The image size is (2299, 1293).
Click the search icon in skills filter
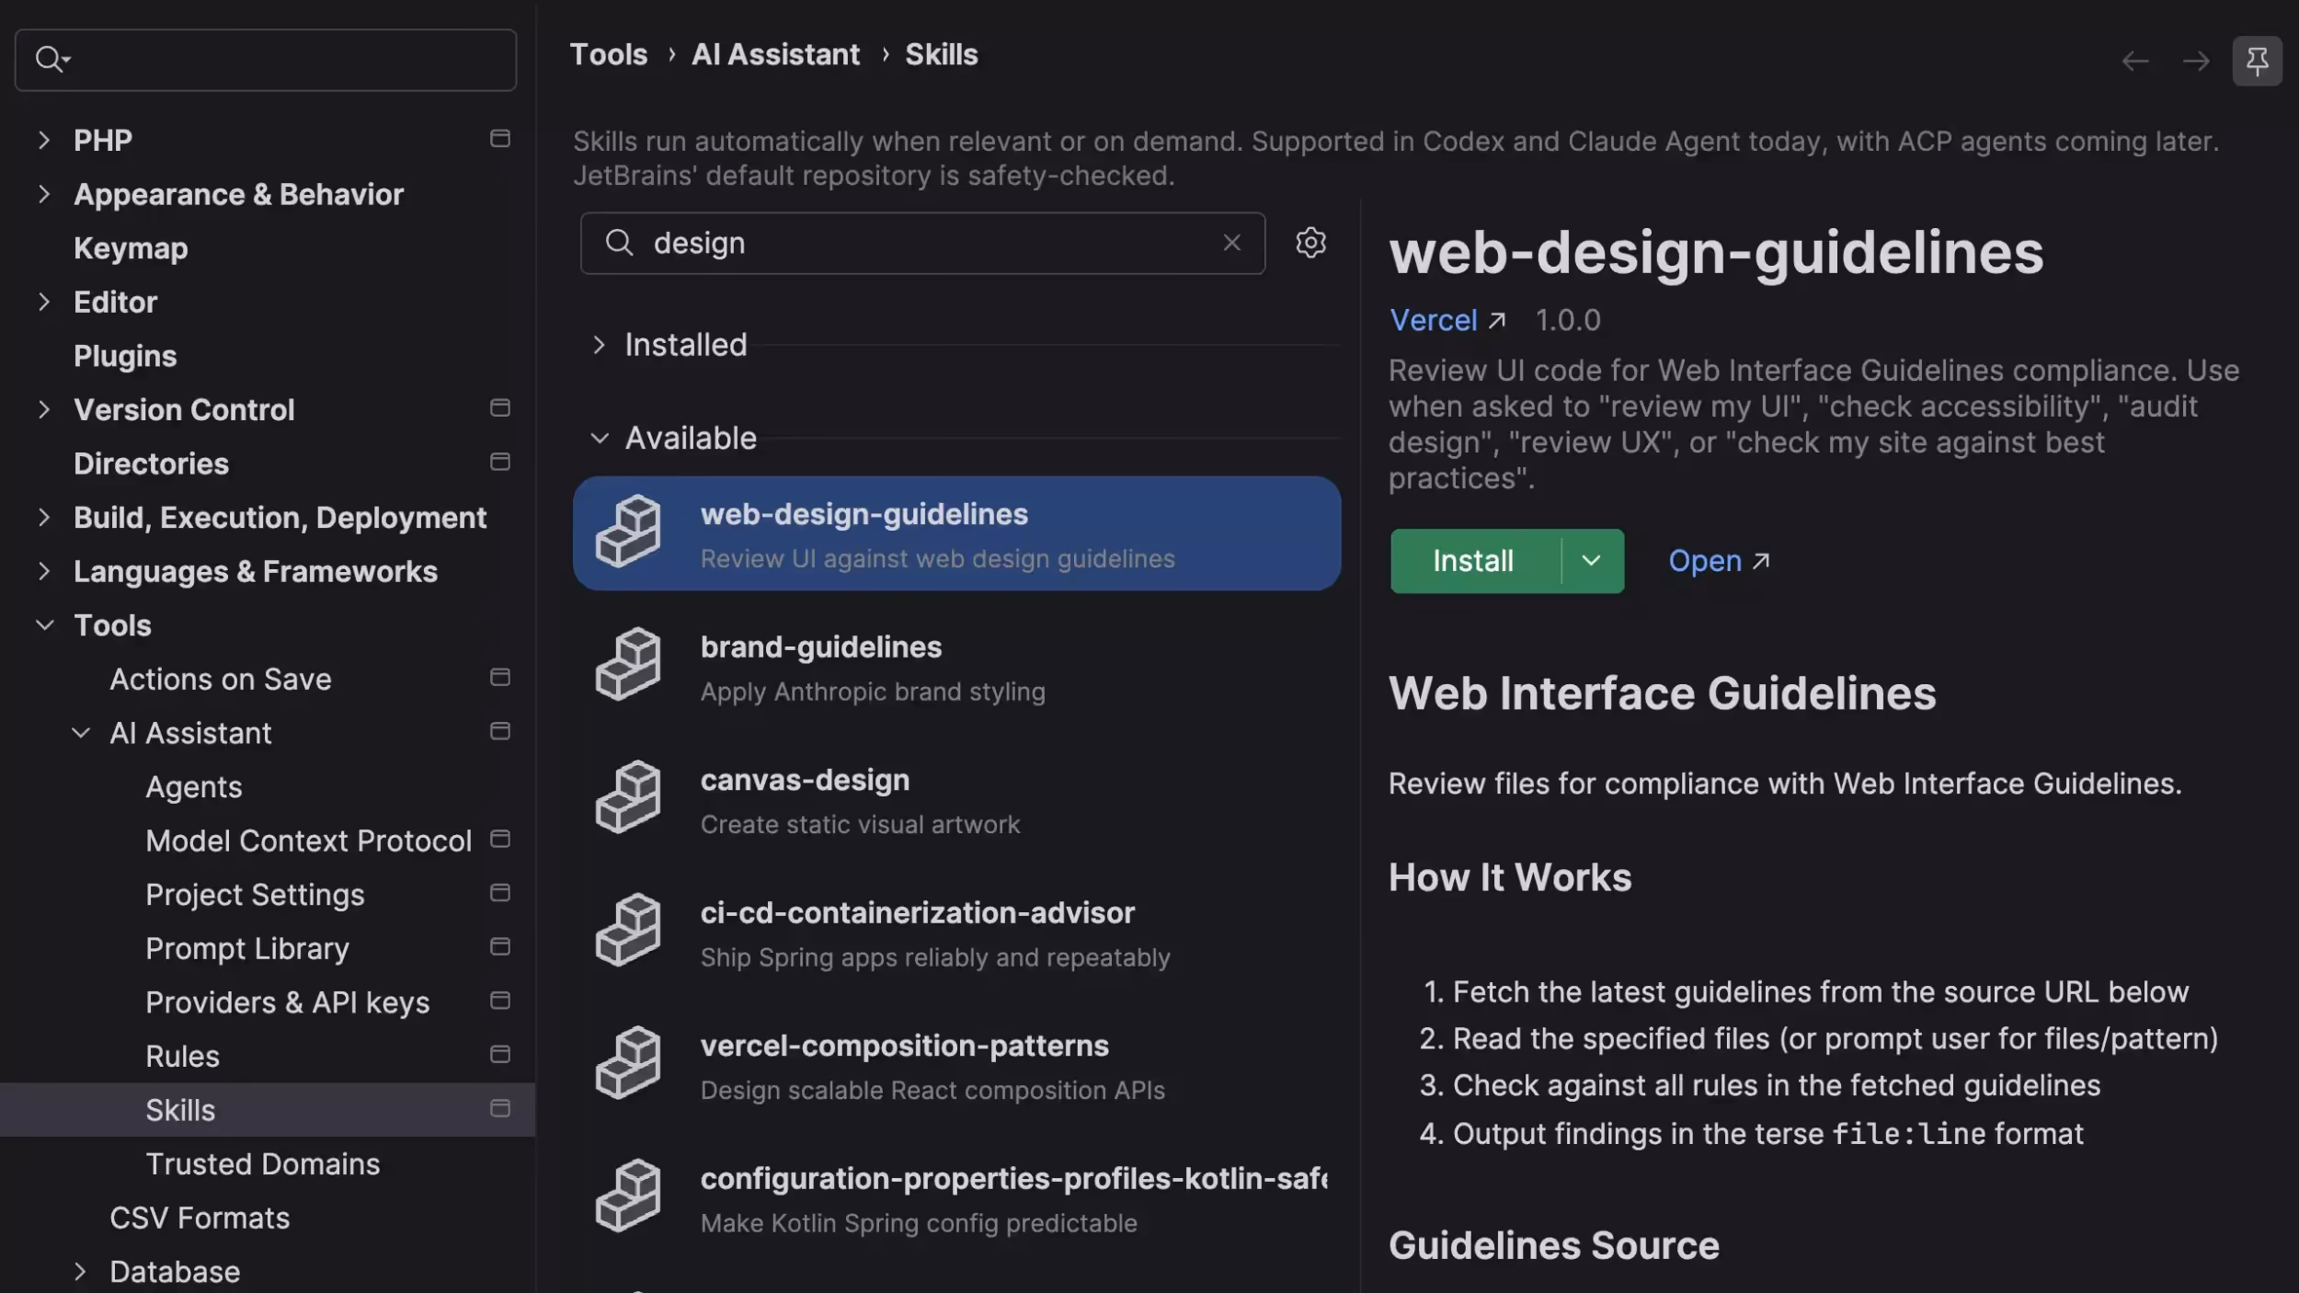pos(619,243)
